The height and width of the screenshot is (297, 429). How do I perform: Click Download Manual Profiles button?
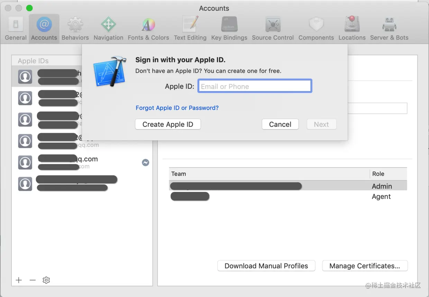(266, 266)
